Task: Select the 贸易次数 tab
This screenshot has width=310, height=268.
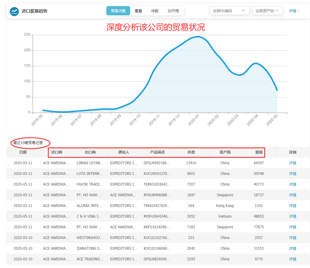Action: [x=118, y=10]
